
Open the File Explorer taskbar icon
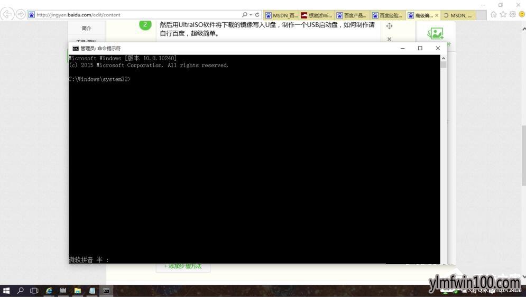[x=78, y=291]
